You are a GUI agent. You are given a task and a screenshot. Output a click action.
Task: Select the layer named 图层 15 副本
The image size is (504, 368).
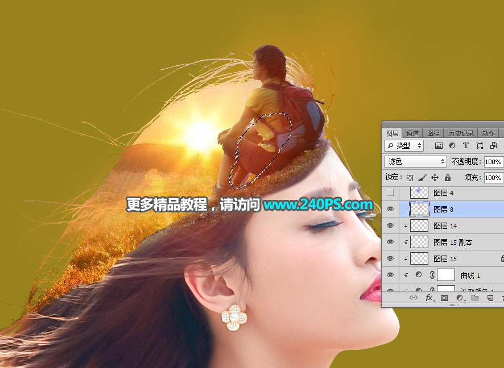click(453, 242)
